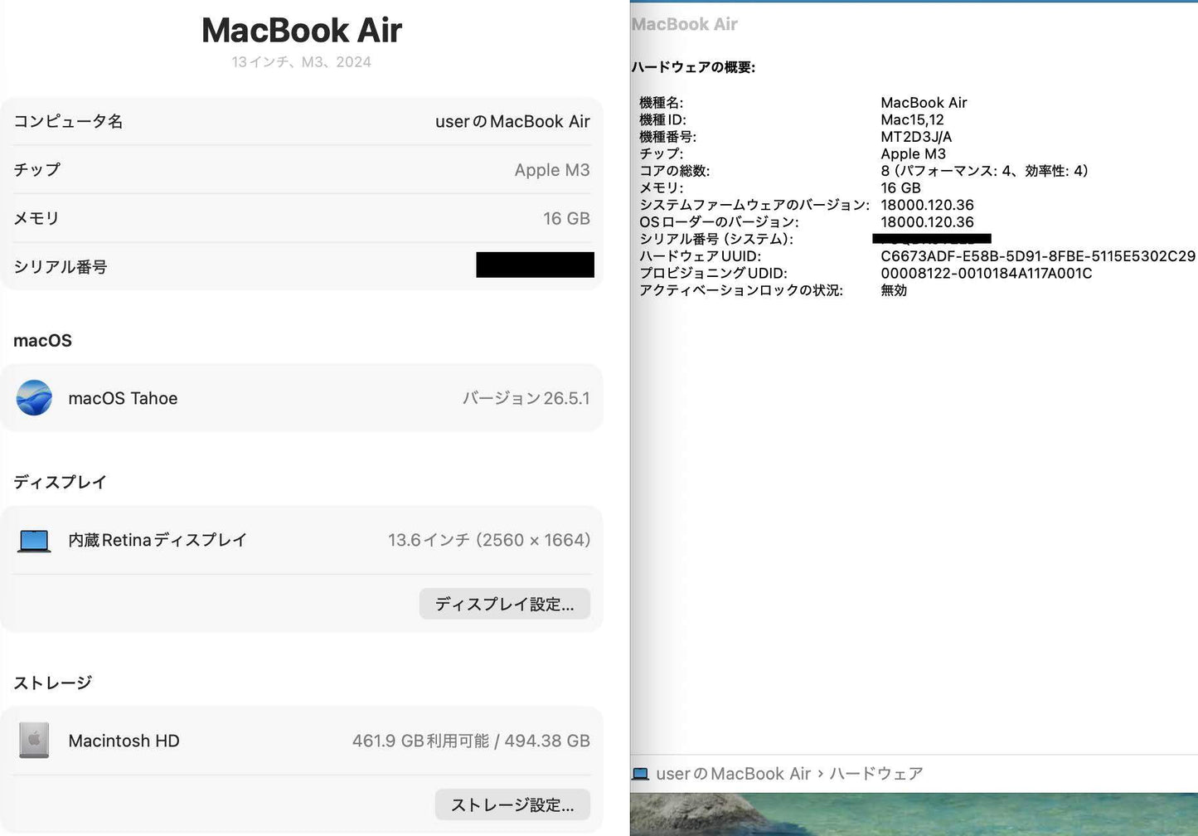Click the シリアル番号 label in settings

coord(61,267)
